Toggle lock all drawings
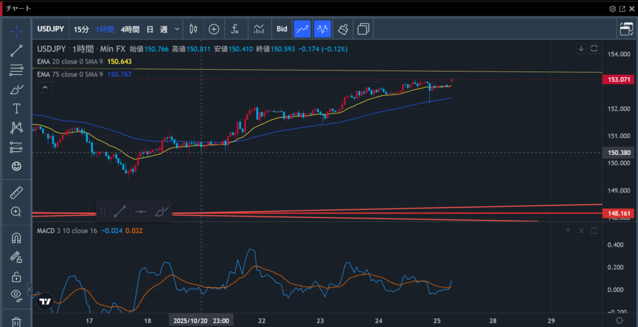 click(17, 277)
